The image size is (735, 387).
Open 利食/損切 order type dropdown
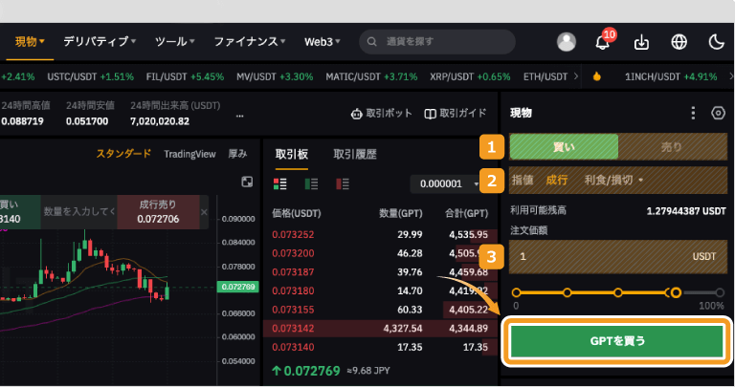coord(613,180)
